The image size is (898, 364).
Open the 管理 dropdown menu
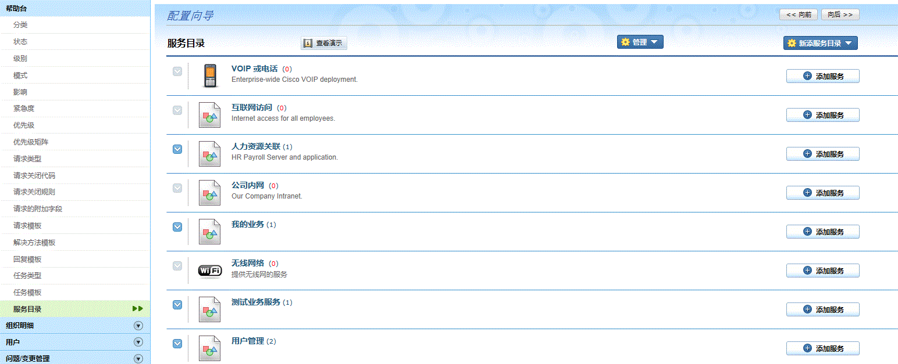tap(640, 42)
